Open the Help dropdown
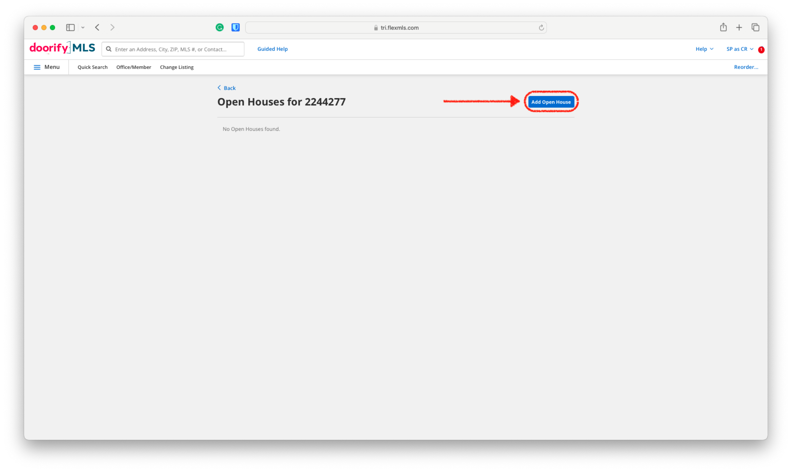The width and height of the screenshot is (792, 472). coord(704,49)
